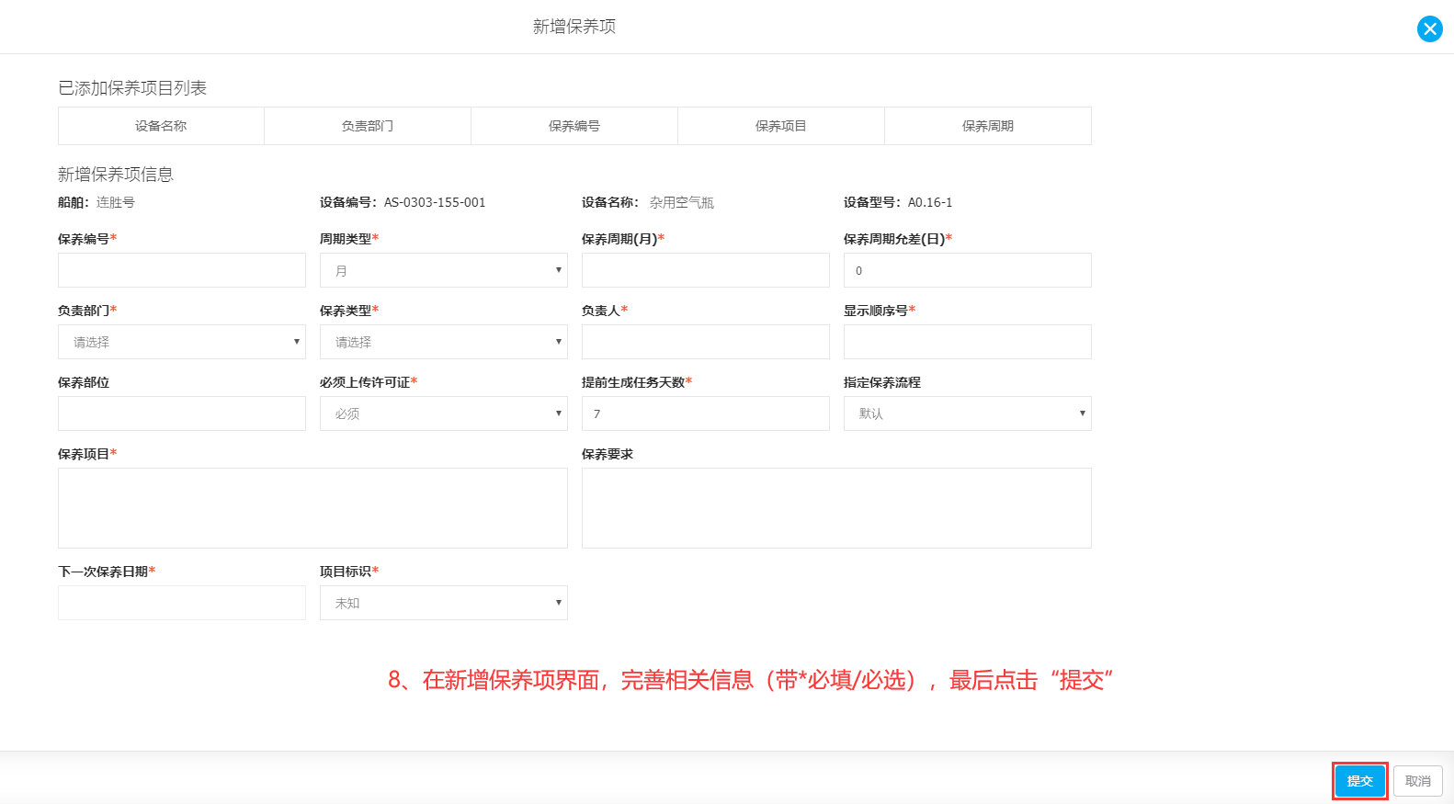Open the 保养类型 dropdown
This screenshot has height=804, width=1454.
(444, 342)
